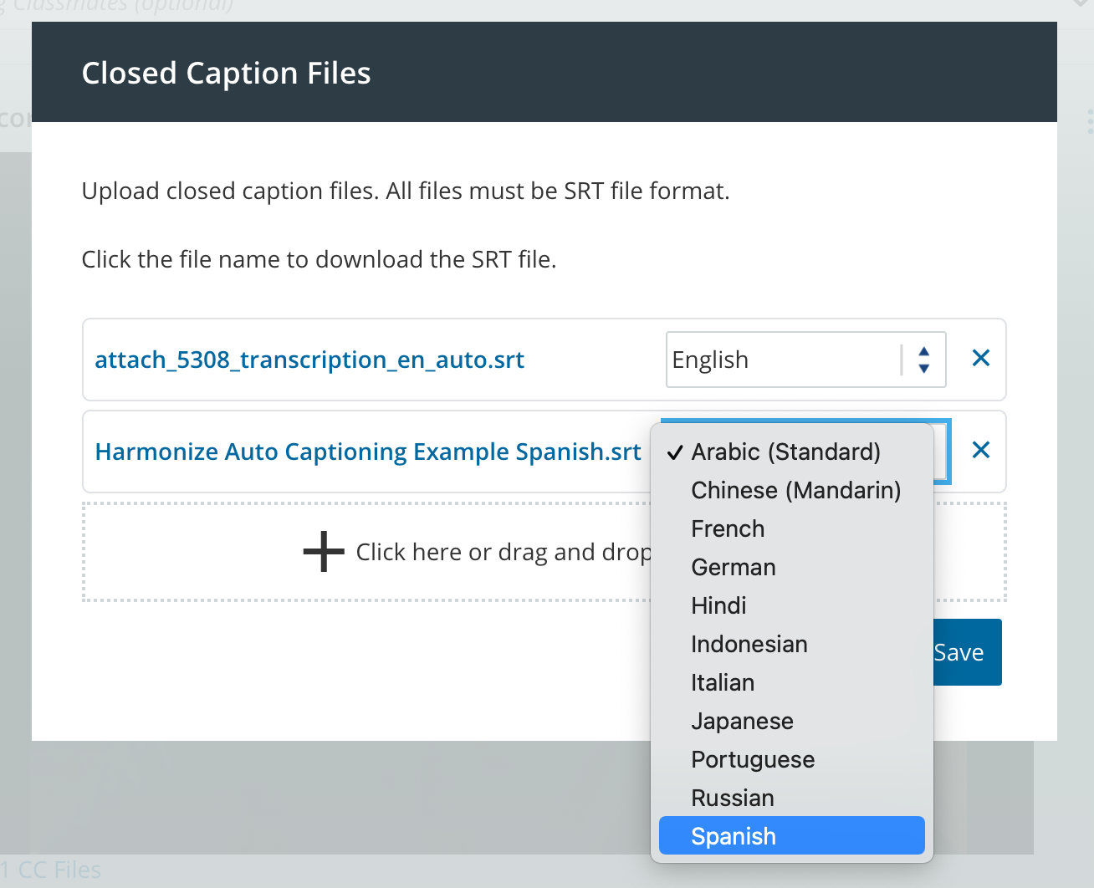The height and width of the screenshot is (888, 1094).
Task: Pick Italian from the dropdown options
Action: 723,682
